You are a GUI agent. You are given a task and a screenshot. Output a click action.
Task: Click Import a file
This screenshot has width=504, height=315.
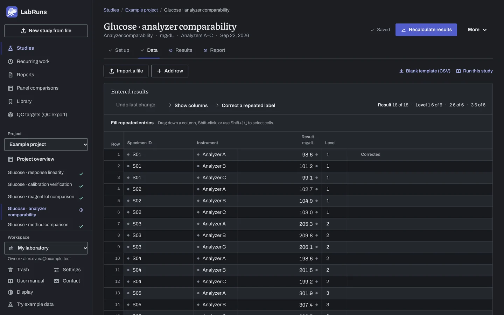pos(126,71)
